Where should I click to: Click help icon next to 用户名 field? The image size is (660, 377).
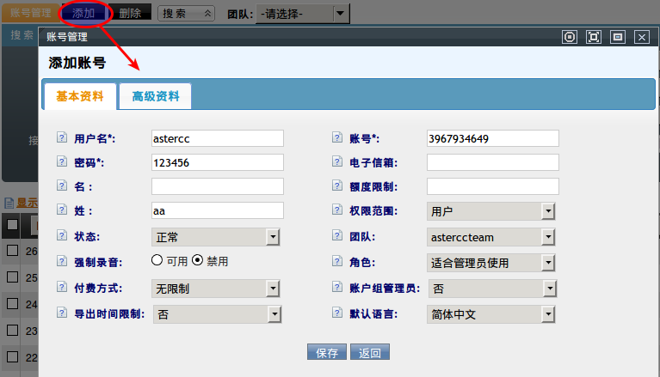click(x=61, y=137)
